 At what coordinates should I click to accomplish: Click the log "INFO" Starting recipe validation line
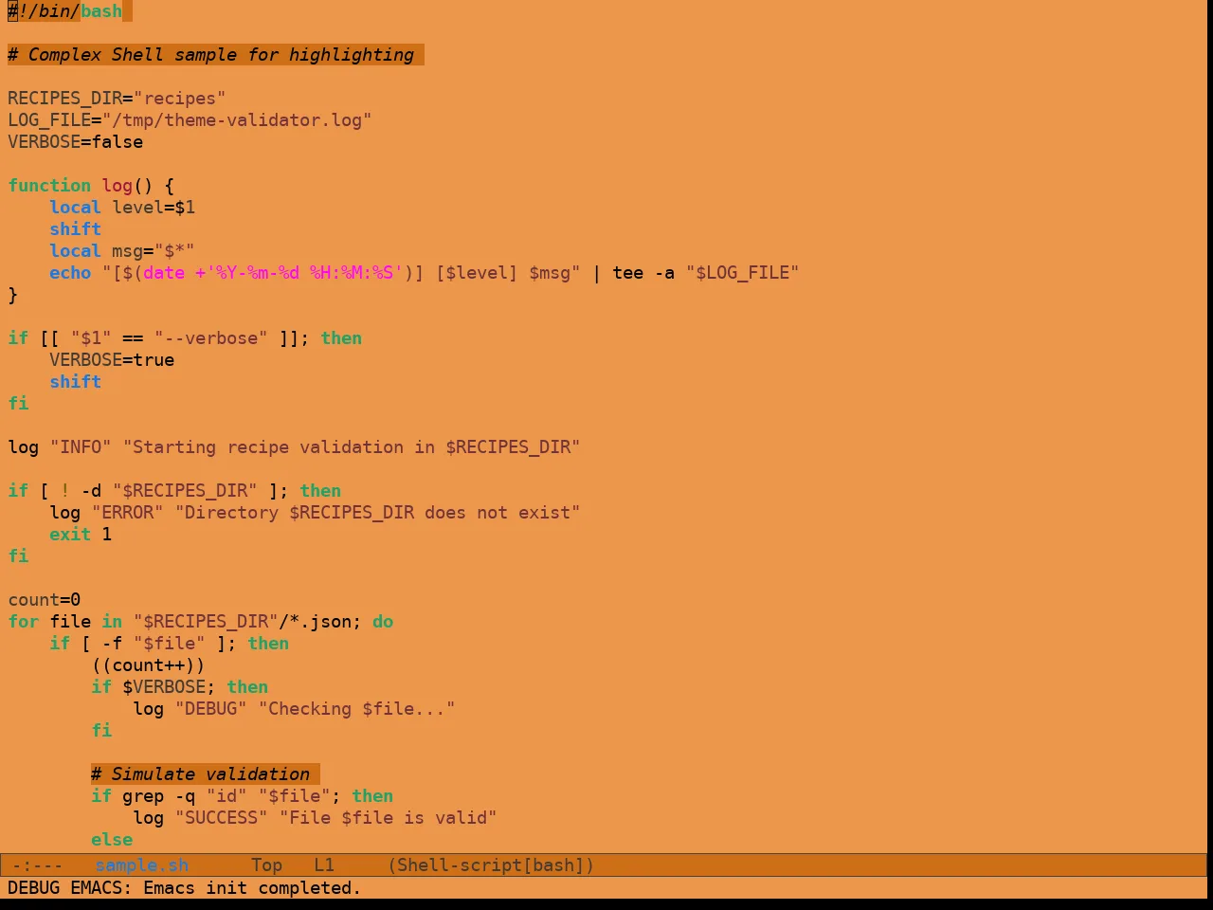[294, 447]
